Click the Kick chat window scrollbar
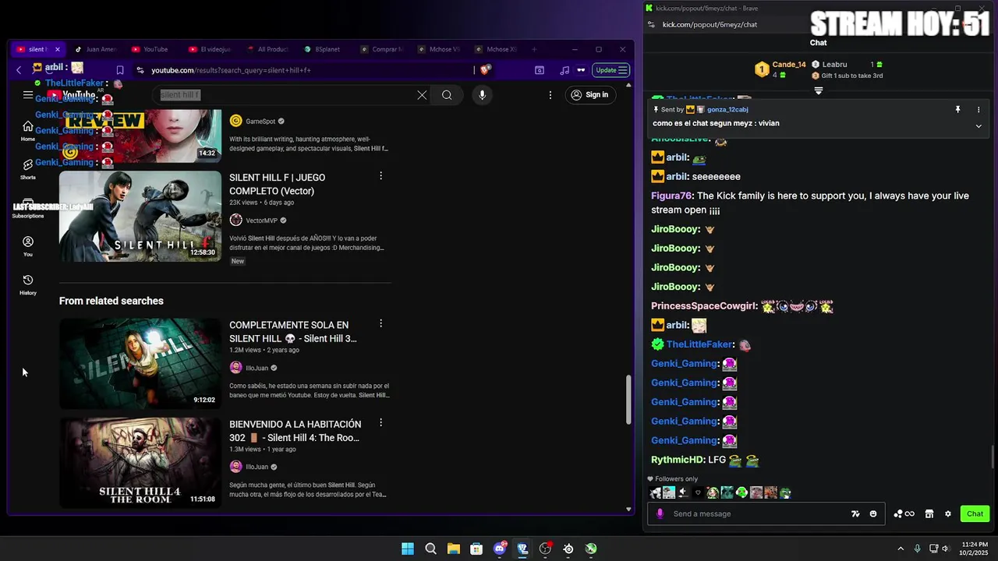 (993, 457)
